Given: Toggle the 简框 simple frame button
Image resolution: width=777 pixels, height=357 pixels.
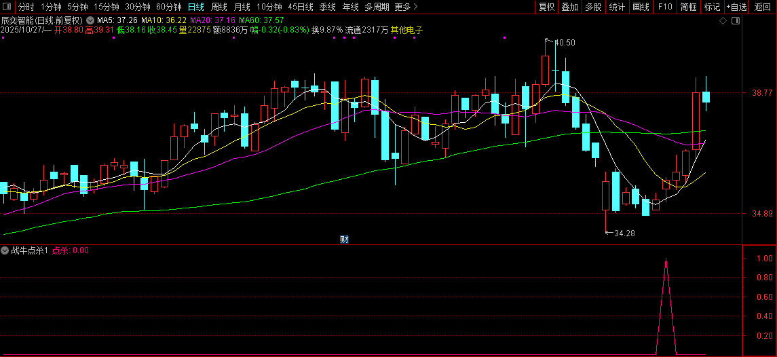Looking at the screenshot, I should pyautogui.click(x=689, y=7).
